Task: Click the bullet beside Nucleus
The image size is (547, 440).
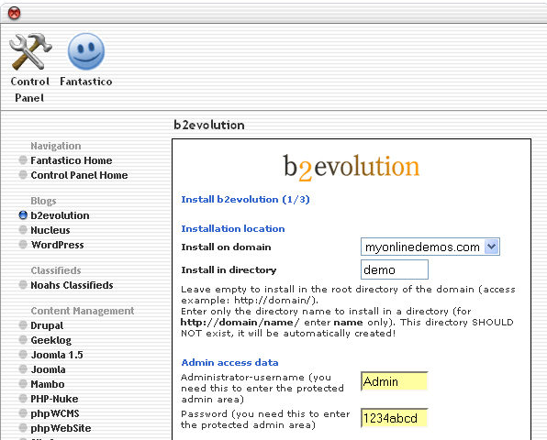Action: point(23,230)
